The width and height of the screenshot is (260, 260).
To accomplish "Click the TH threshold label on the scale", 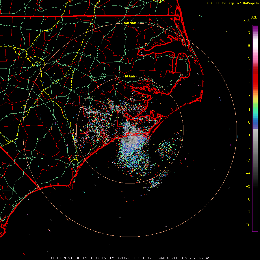I will (x=248, y=225).
